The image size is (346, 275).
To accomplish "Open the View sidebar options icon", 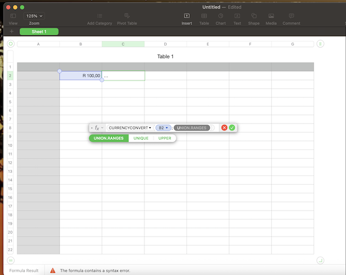I will tap(13, 16).
